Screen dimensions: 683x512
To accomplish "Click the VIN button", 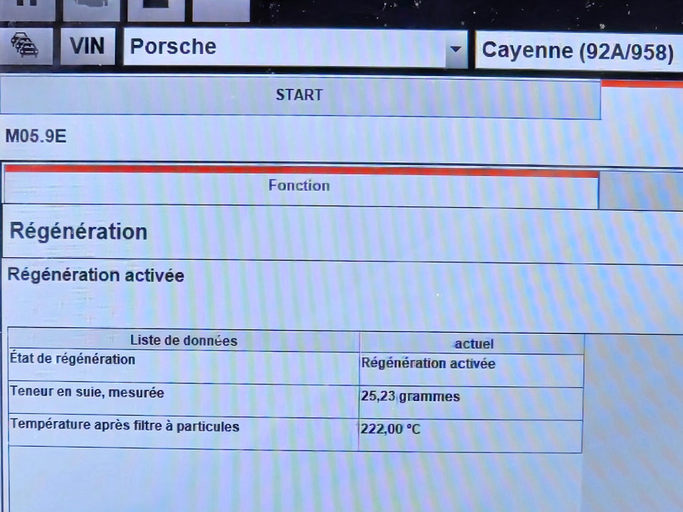I will click(88, 46).
